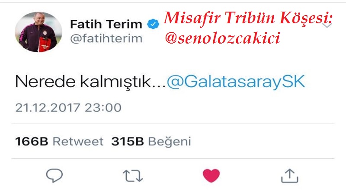Visit the @fatihterim handle
Screen dimensions: 346x192
tap(106, 39)
